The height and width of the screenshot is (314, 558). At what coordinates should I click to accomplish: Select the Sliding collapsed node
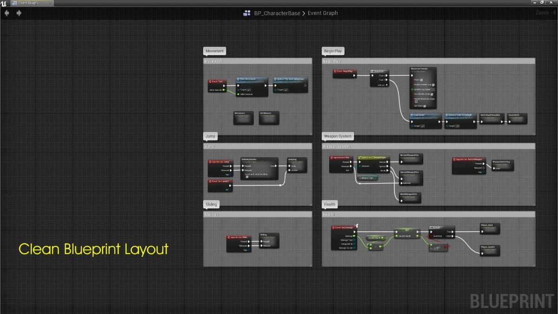tap(268, 241)
